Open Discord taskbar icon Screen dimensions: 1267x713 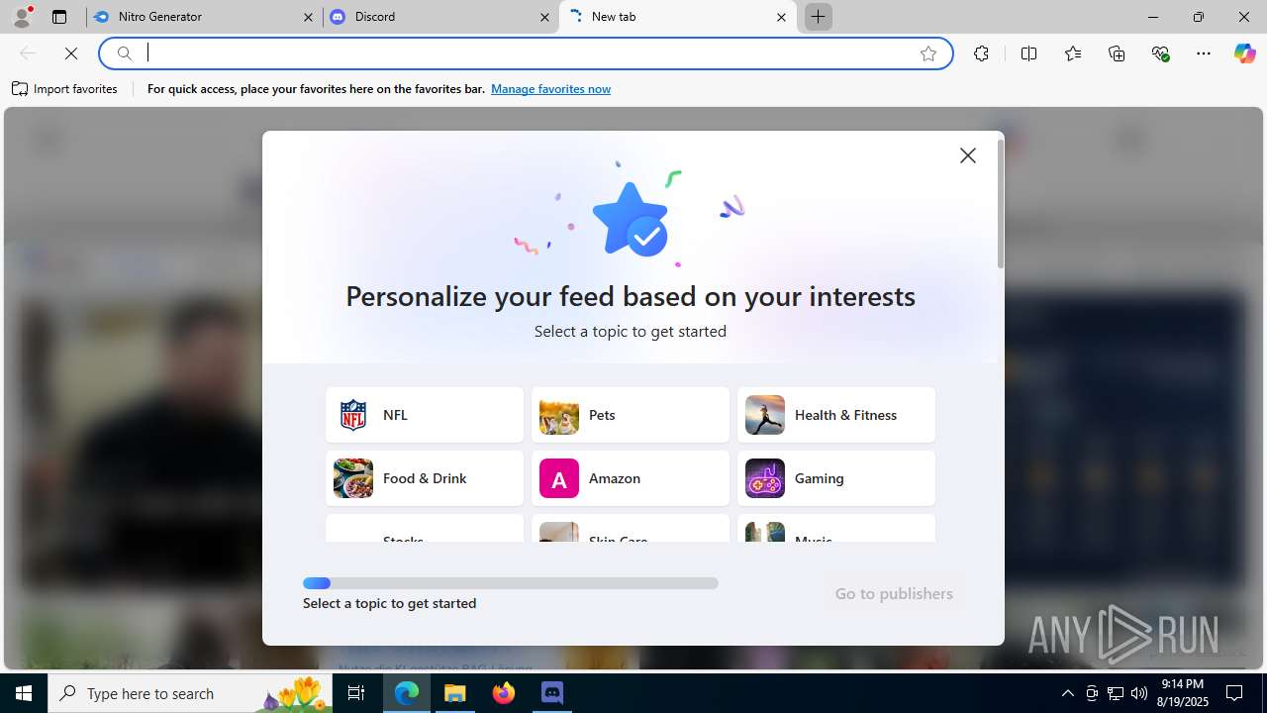point(552,693)
